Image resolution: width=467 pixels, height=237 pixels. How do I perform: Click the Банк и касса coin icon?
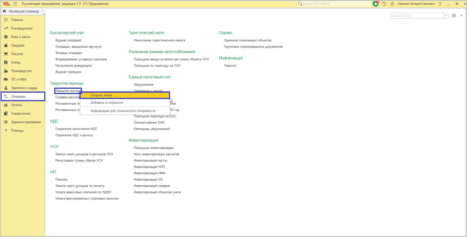pos(6,37)
